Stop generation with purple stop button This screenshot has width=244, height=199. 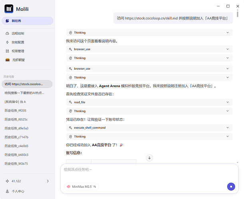tap(230, 186)
